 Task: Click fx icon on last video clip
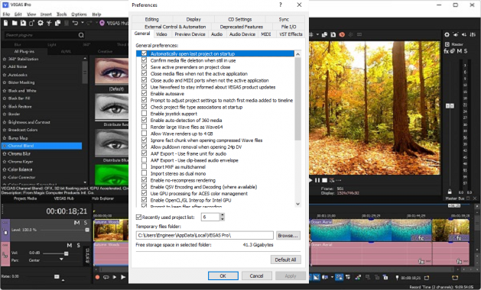(459, 237)
